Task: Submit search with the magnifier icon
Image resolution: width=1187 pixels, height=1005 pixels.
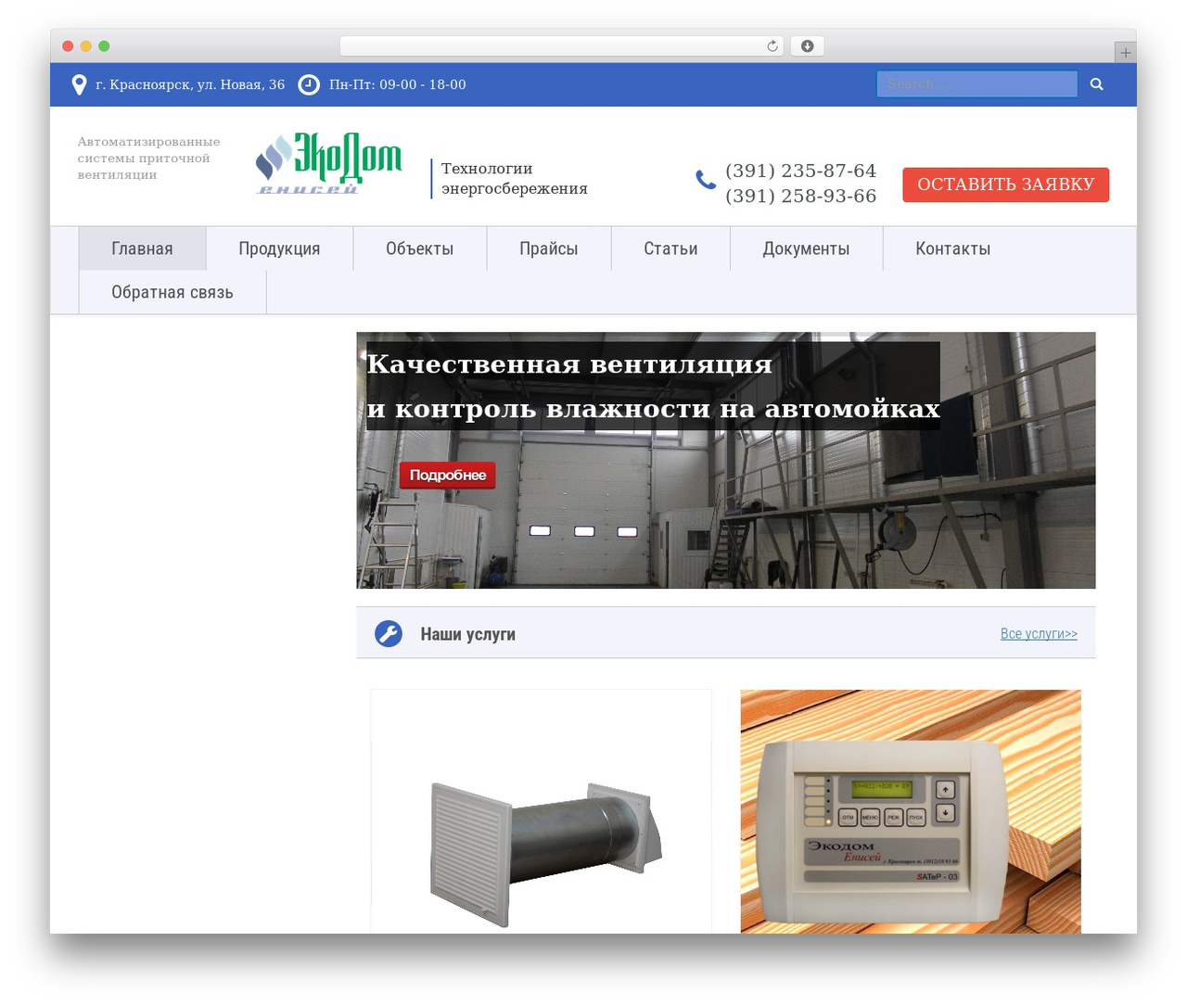Action: [x=1097, y=84]
